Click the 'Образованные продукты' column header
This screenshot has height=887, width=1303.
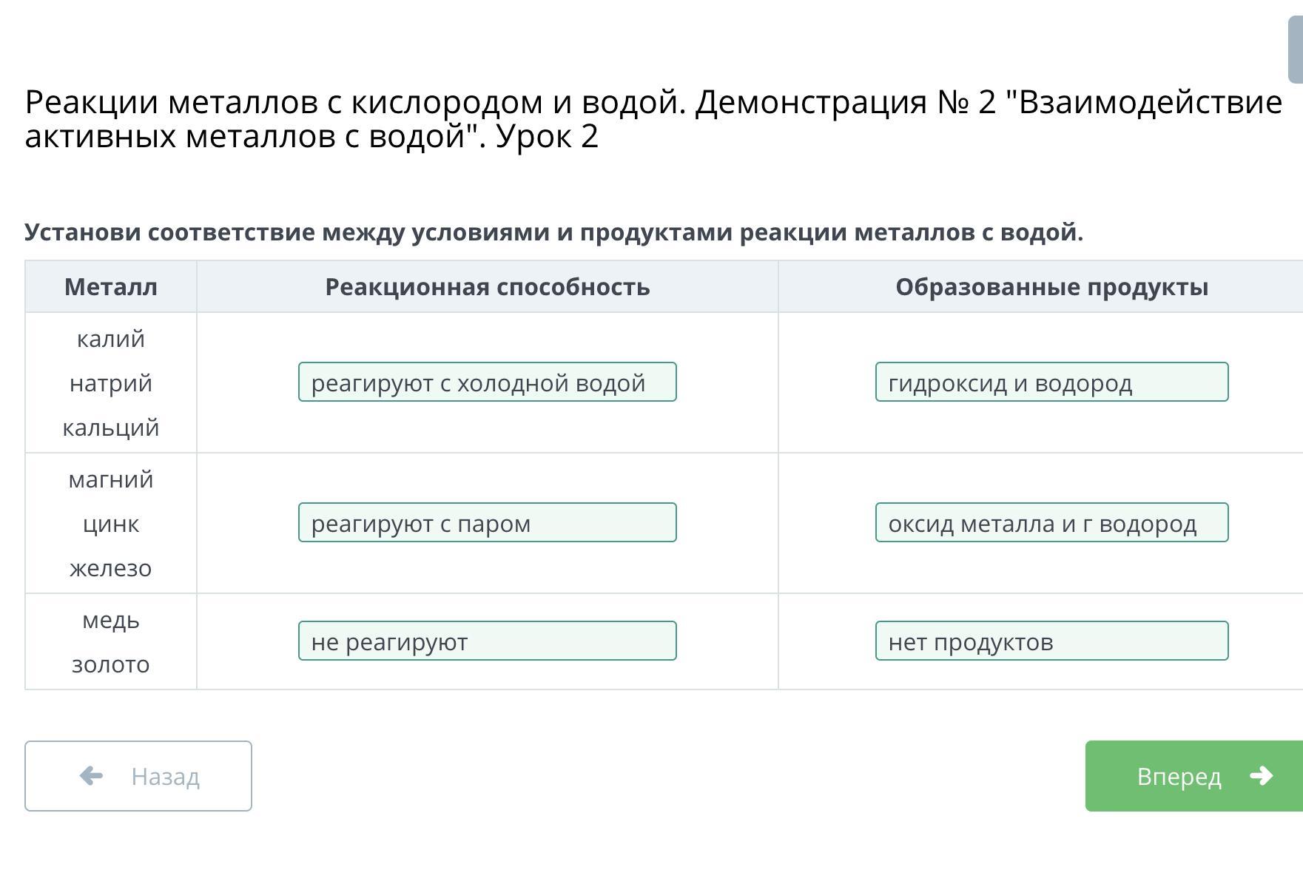(1051, 286)
